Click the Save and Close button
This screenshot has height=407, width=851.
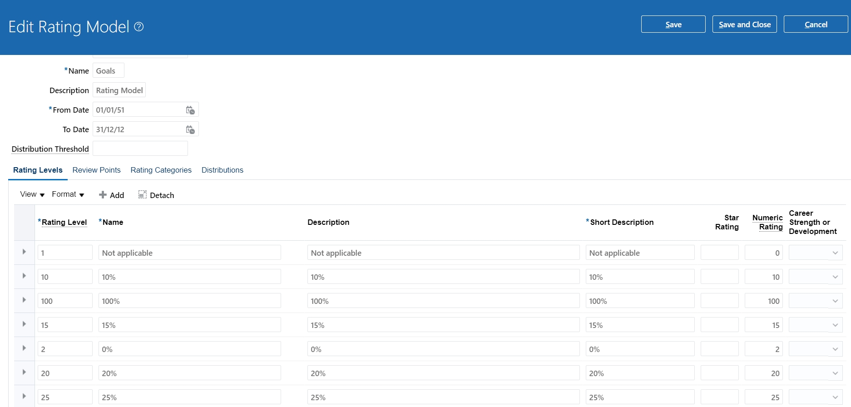point(744,24)
